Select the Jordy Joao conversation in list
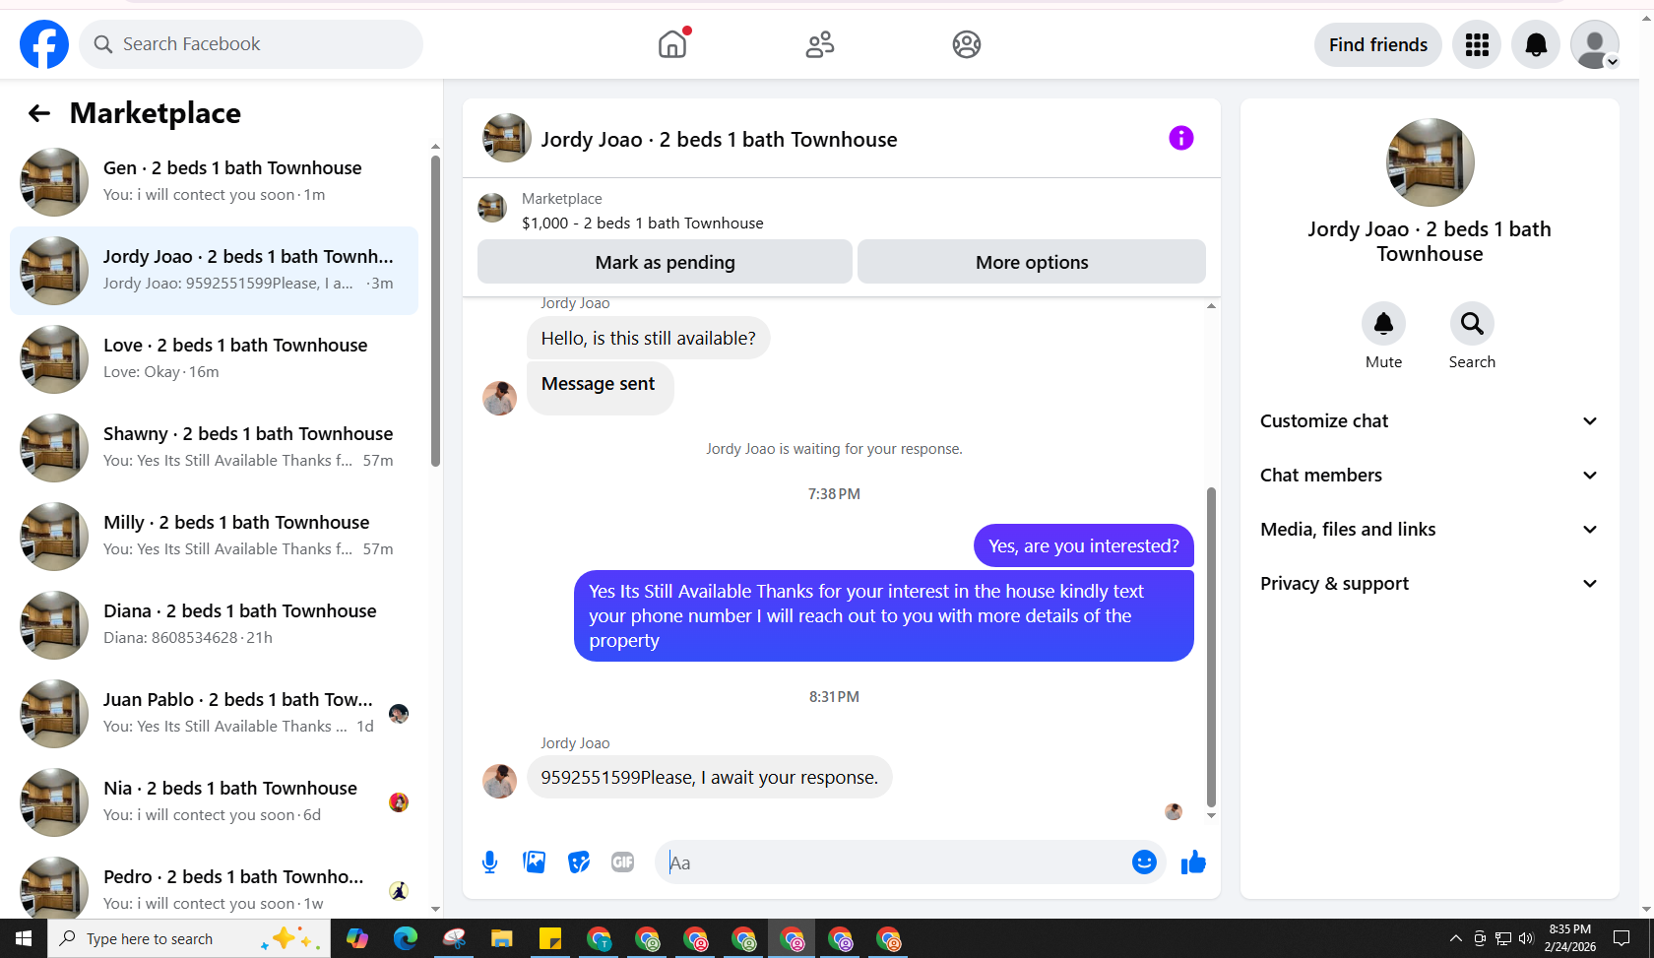 214,271
